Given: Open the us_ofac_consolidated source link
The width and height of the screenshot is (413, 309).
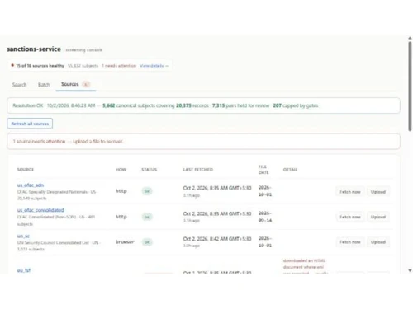Looking at the screenshot, I should point(40,210).
